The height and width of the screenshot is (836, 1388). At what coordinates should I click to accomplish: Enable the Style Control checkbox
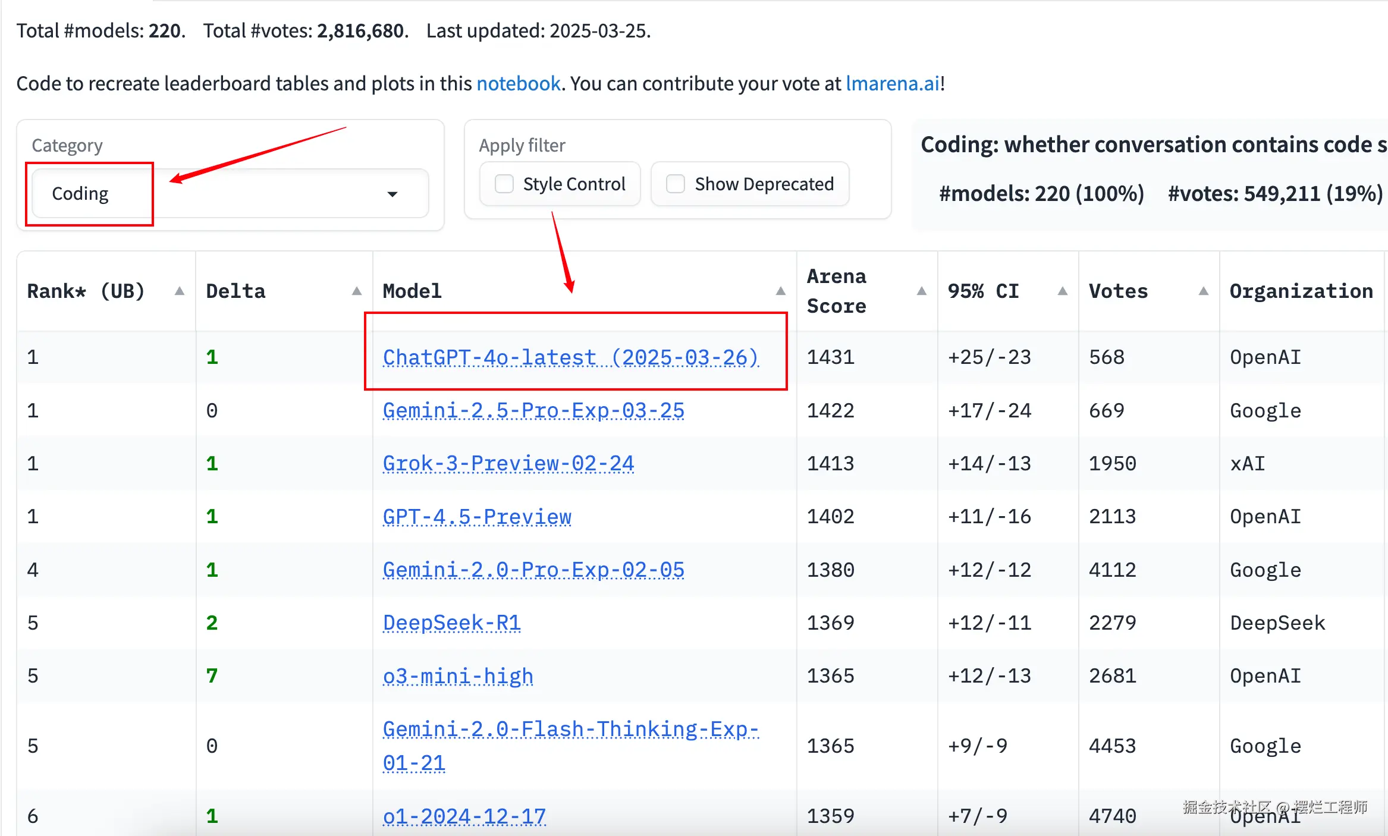(x=504, y=184)
